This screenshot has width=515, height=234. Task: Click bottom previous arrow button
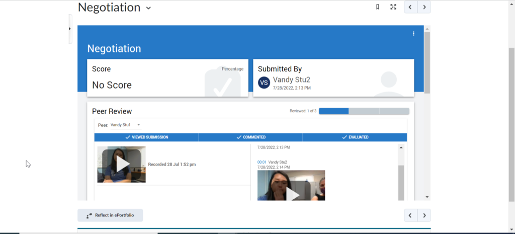click(x=410, y=215)
